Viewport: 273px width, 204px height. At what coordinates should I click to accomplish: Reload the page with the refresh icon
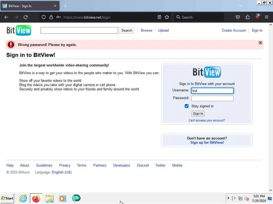coord(26,17)
